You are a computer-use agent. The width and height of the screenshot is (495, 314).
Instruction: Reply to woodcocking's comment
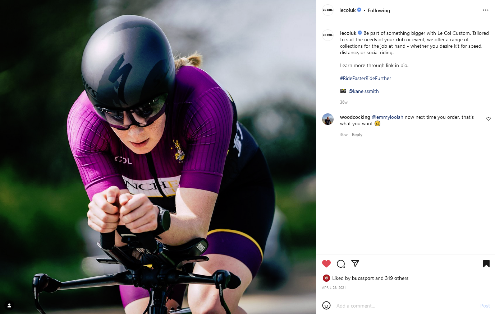[357, 135]
